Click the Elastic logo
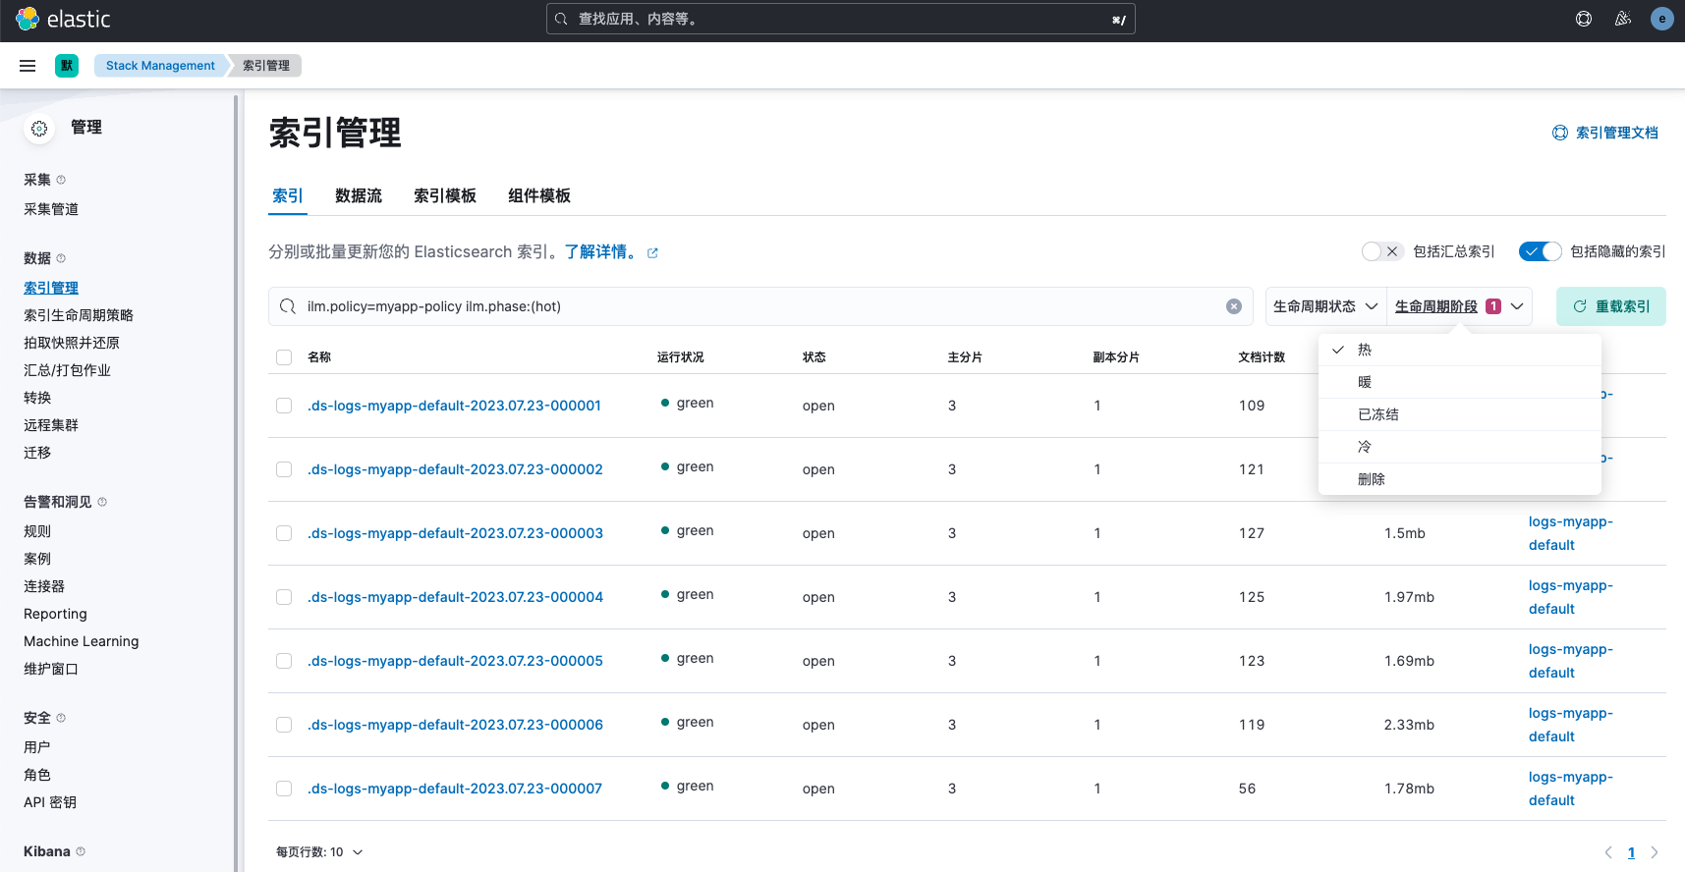 63,19
